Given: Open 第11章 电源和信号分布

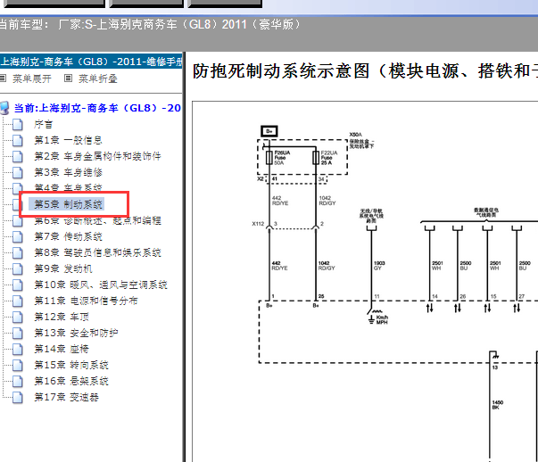Looking at the screenshot, I should (x=86, y=301).
